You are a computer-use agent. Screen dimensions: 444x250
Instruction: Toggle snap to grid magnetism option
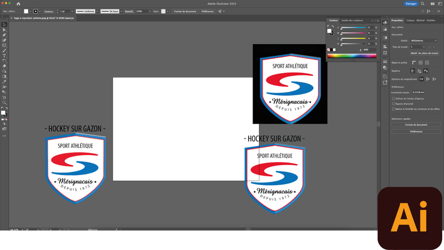pyautogui.click(x=435, y=79)
